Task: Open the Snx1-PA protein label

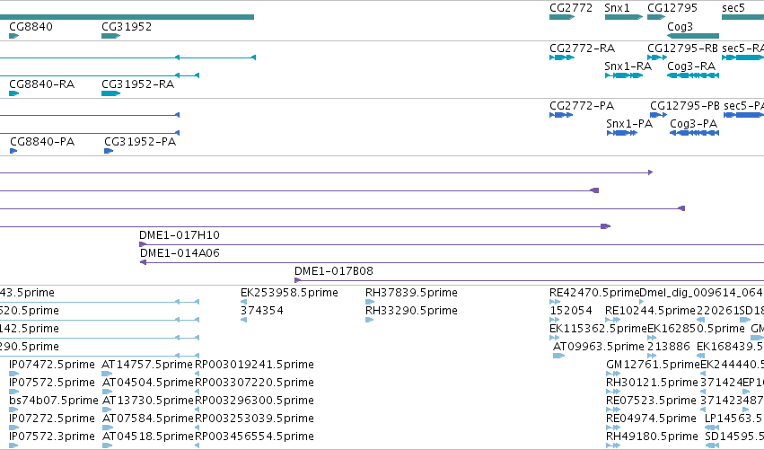Action: pyautogui.click(x=629, y=124)
